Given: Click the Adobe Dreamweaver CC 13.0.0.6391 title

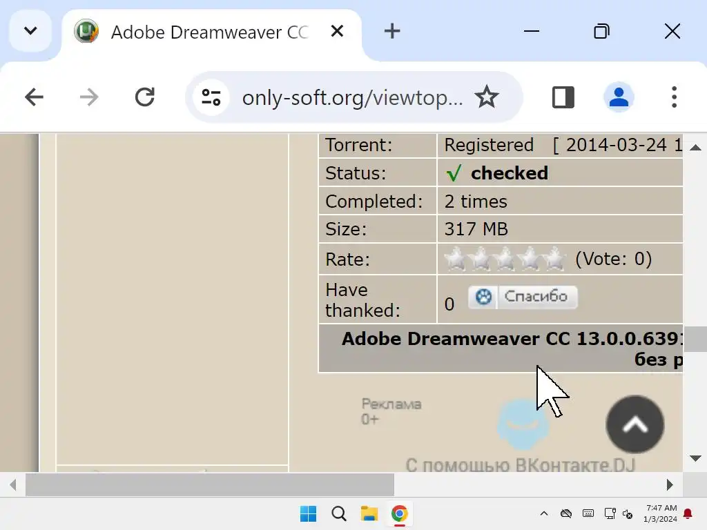Looking at the screenshot, I should click(x=512, y=339).
